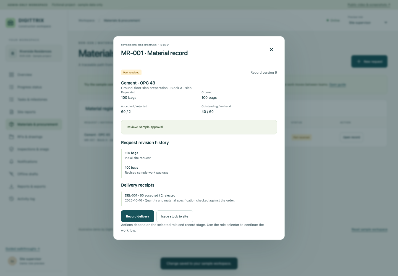Click the Activity log sidebar icon
This screenshot has width=398, height=276.
pos(11,199)
